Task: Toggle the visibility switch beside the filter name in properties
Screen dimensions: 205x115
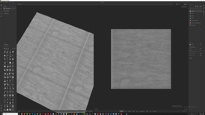Action: pos(201,45)
